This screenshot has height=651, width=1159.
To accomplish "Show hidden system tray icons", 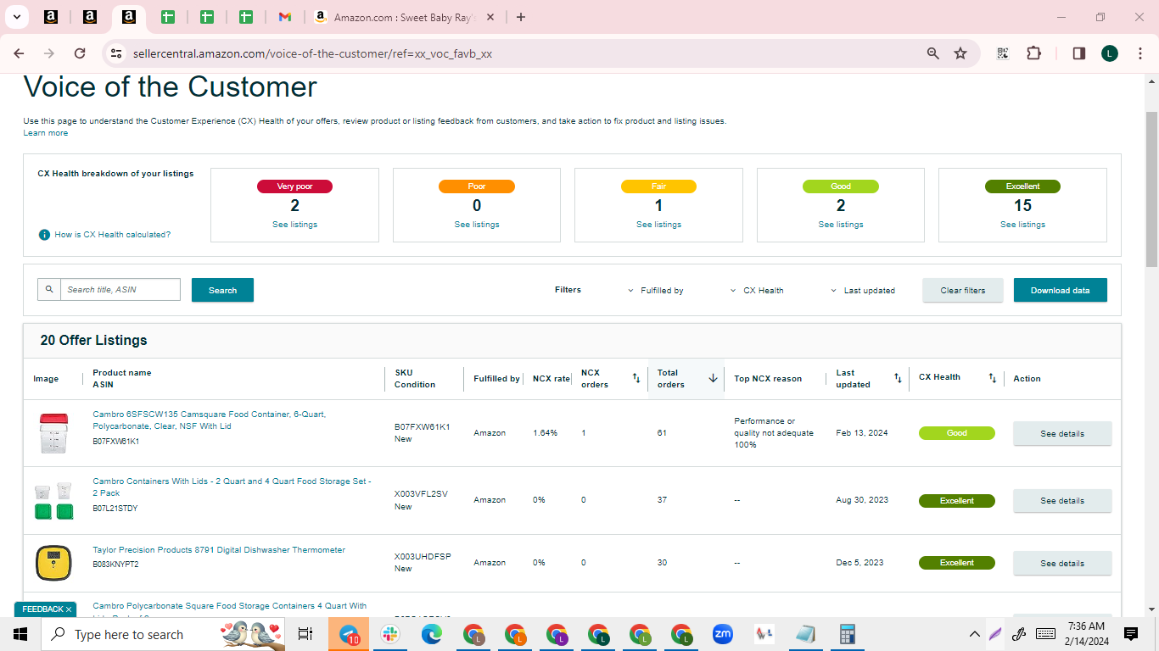I will click(x=975, y=634).
